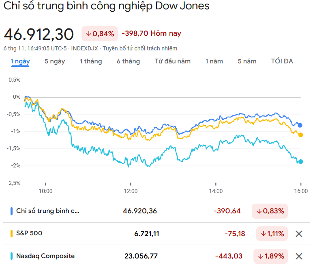Click the Dow Jones 0,83% change badge

tap(270, 211)
